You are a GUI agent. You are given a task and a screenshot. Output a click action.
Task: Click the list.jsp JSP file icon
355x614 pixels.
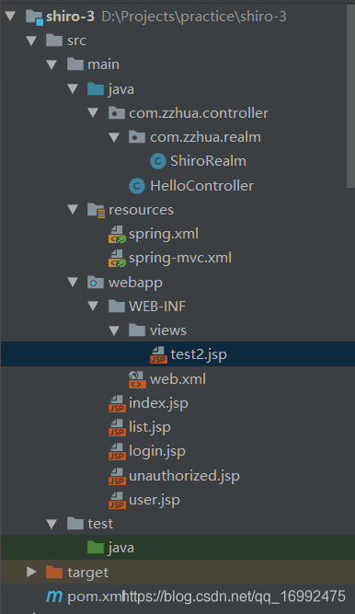point(117,428)
